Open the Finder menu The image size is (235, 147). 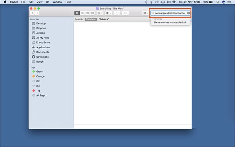tap(14, 2)
